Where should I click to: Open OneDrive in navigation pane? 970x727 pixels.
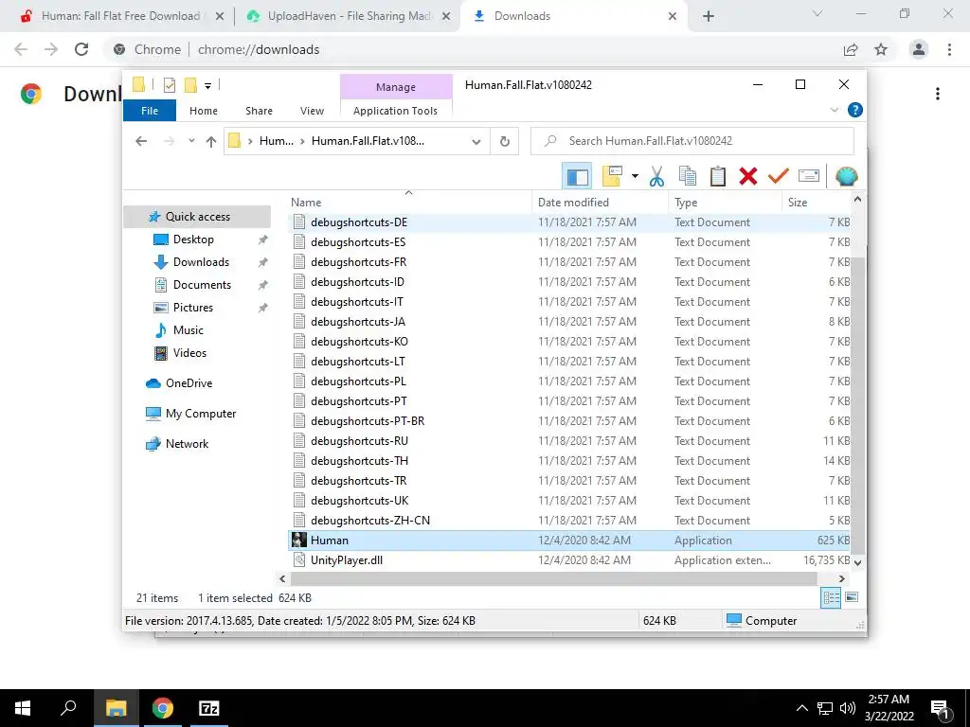(x=189, y=383)
